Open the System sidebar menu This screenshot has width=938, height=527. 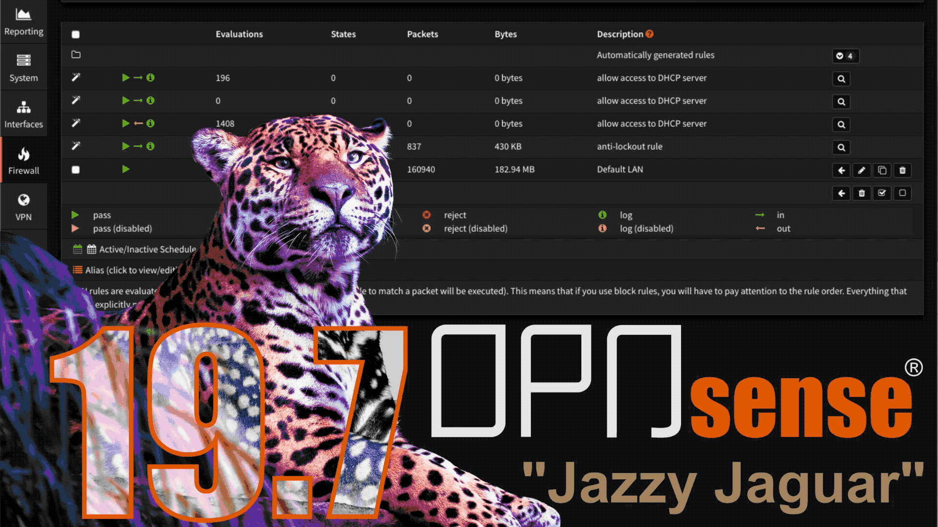click(23, 68)
